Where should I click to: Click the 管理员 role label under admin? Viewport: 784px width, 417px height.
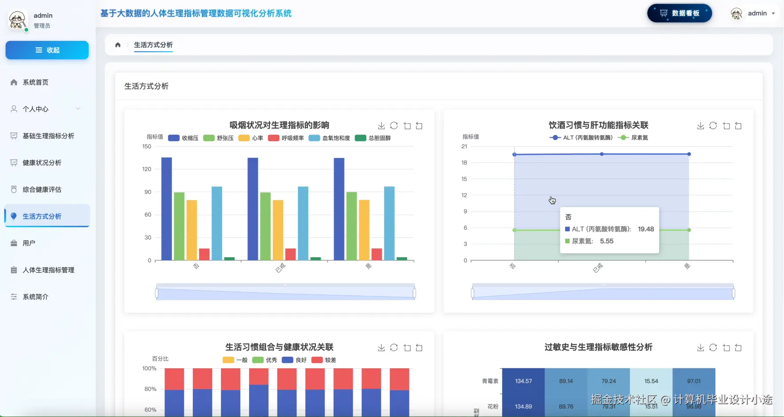[42, 26]
